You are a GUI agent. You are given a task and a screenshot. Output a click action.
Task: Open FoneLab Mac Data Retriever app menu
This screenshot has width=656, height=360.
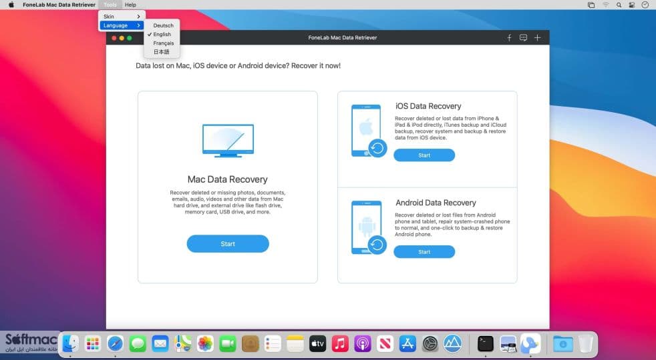point(59,5)
